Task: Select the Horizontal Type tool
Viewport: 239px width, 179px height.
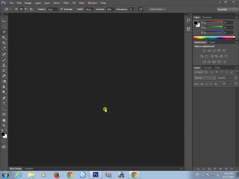Action: [4, 103]
